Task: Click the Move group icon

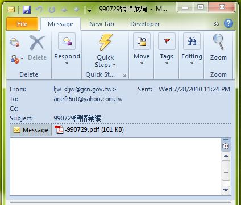Action: (x=142, y=41)
